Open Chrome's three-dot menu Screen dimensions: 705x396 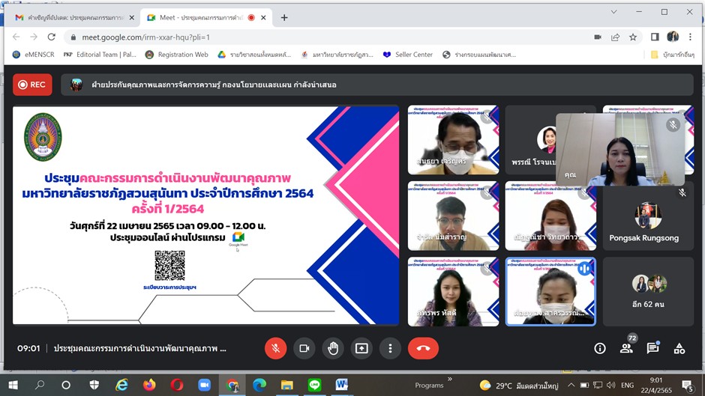691,37
